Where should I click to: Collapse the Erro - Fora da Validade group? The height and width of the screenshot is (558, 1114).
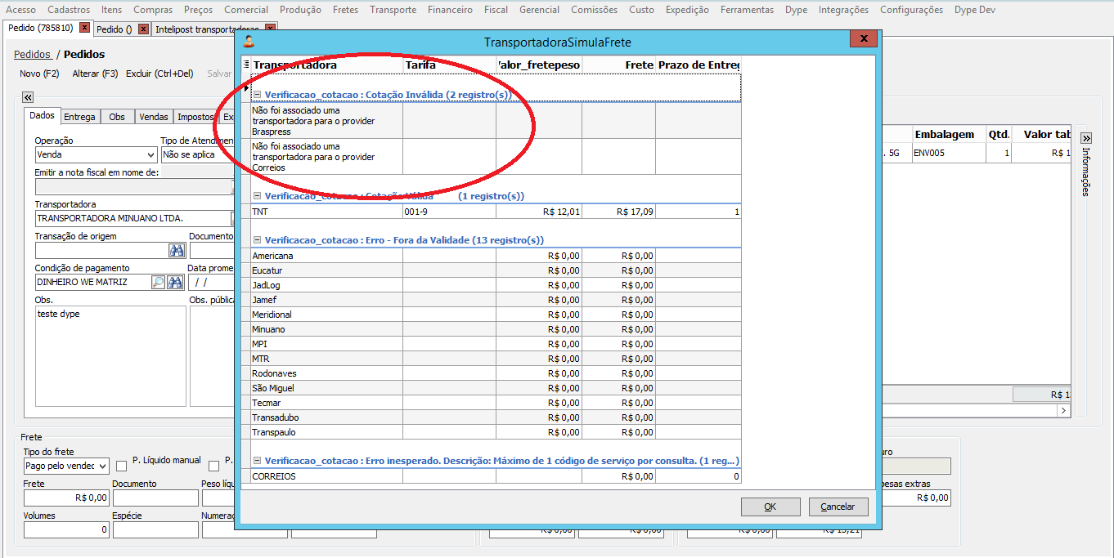[x=257, y=240]
